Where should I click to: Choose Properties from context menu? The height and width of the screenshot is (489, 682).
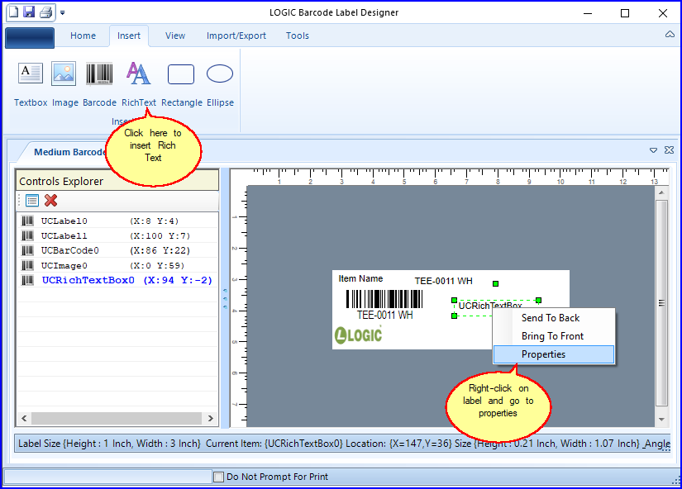pyautogui.click(x=554, y=354)
